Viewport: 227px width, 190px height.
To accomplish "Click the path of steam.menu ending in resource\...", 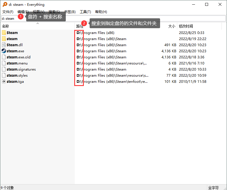I will click(x=111, y=63).
